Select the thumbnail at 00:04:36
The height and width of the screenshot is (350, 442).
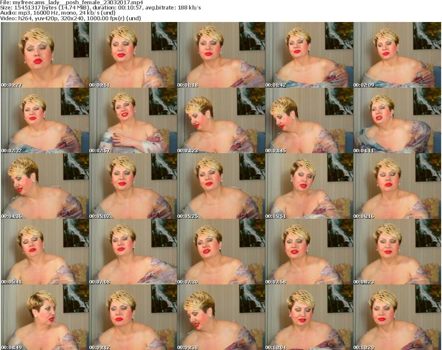45,186
